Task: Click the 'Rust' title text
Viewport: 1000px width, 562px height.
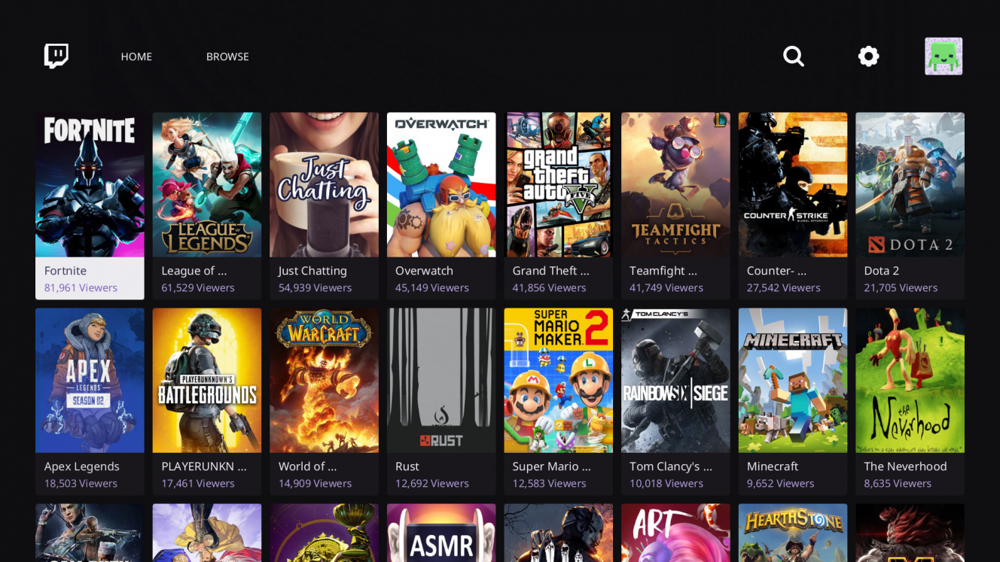Action: click(407, 466)
